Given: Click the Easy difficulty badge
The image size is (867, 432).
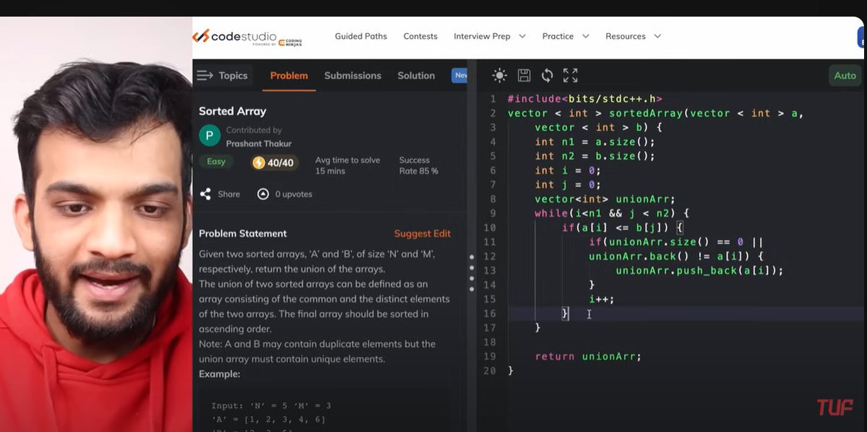Looking at the screenshot, I should point(216,162).
